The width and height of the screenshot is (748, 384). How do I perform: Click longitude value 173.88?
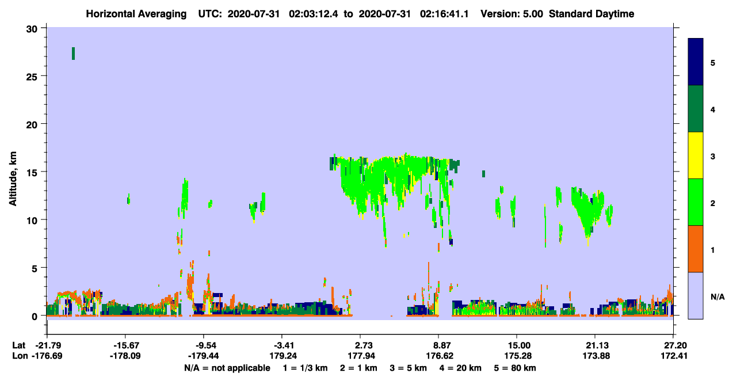coord(595,356)
